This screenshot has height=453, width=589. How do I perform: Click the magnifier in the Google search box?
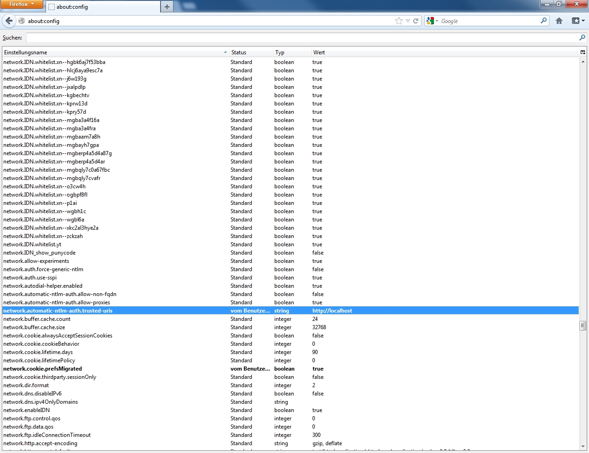(544, 21)
